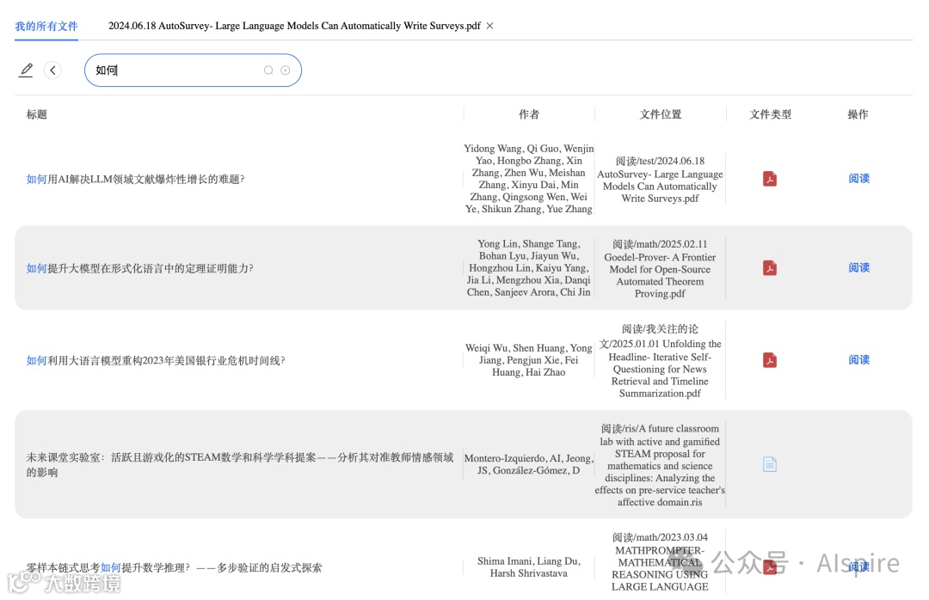
Task: Click authors cell Montero-Izquierdo, AI, Jeong
Action: (x=528, y=464)
